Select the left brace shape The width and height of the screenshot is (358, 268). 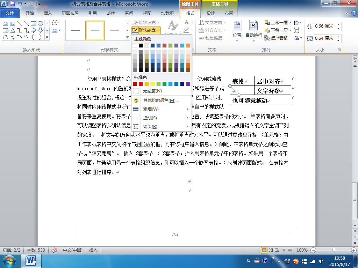click(x=33, y=37)
